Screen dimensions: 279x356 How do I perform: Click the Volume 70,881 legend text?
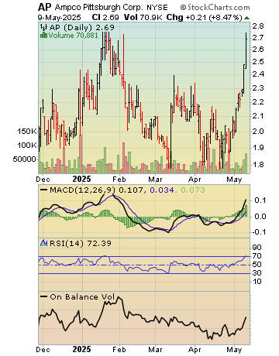[x=73, y=35]
